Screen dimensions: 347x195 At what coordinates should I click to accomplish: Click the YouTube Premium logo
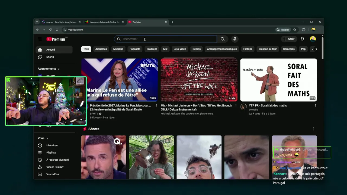56,39
